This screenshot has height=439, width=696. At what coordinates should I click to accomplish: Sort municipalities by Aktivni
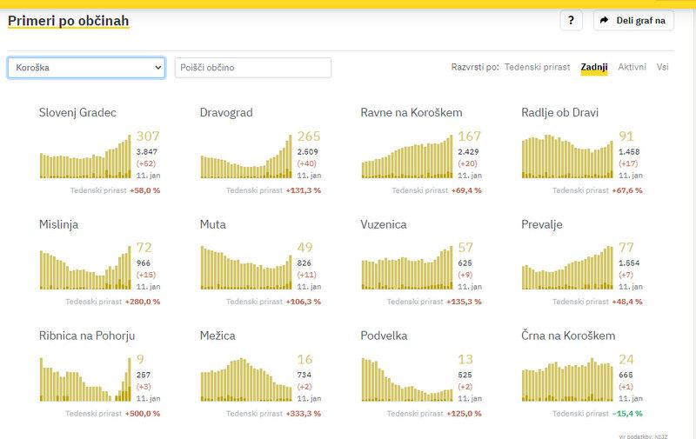point(632,67)
